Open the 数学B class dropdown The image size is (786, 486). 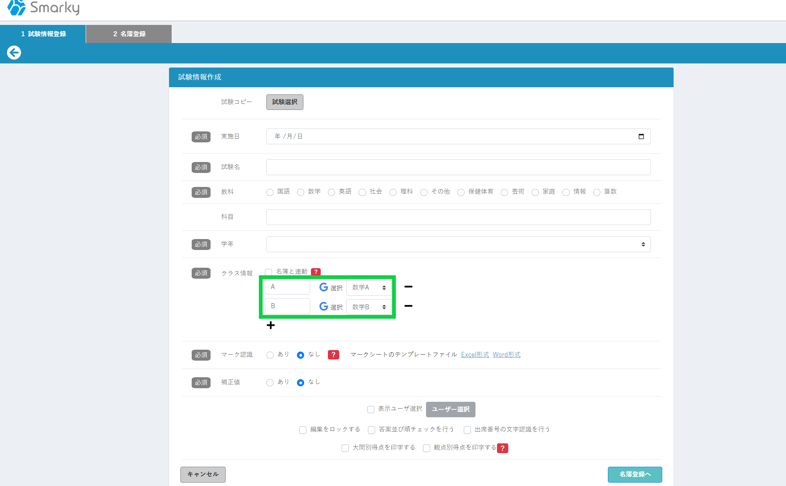369,307
